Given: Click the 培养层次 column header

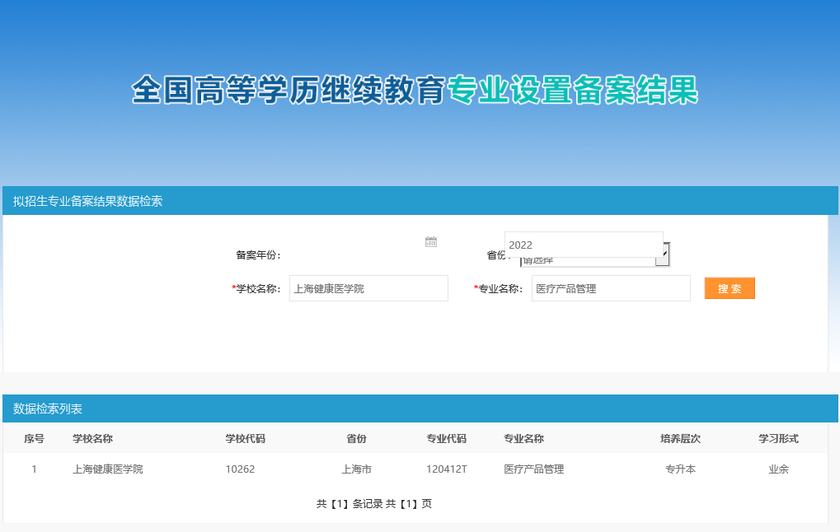Looking at the screenshot, I should (680, 439).
